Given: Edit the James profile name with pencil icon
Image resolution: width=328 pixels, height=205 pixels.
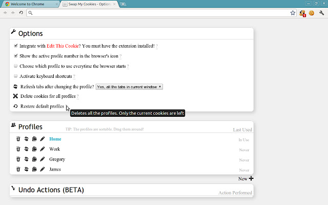Looking at the screenshot, I should (43, 169).
